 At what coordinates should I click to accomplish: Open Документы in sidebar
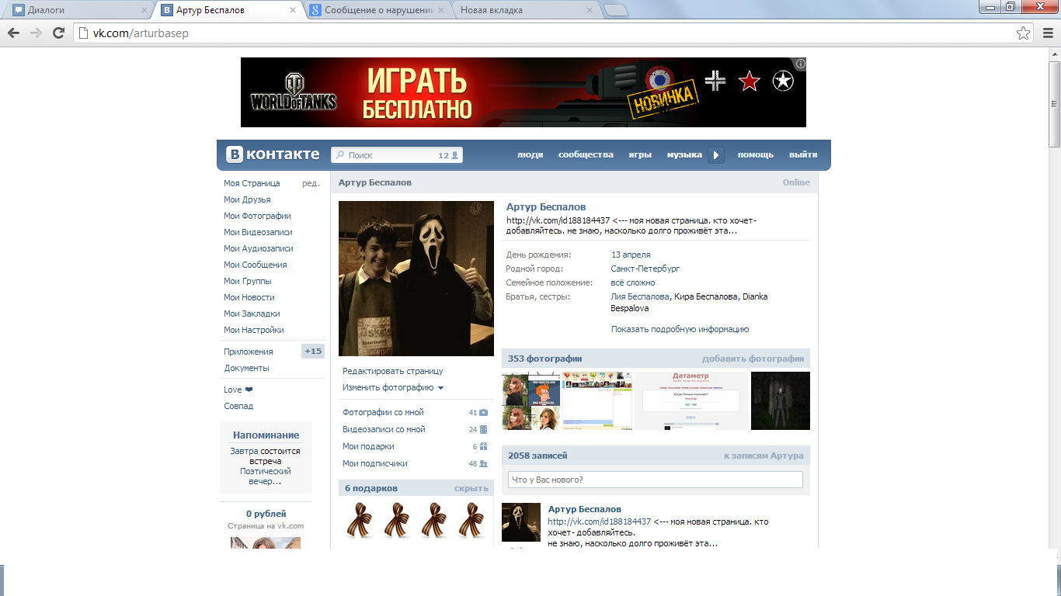tap(246, 368)
